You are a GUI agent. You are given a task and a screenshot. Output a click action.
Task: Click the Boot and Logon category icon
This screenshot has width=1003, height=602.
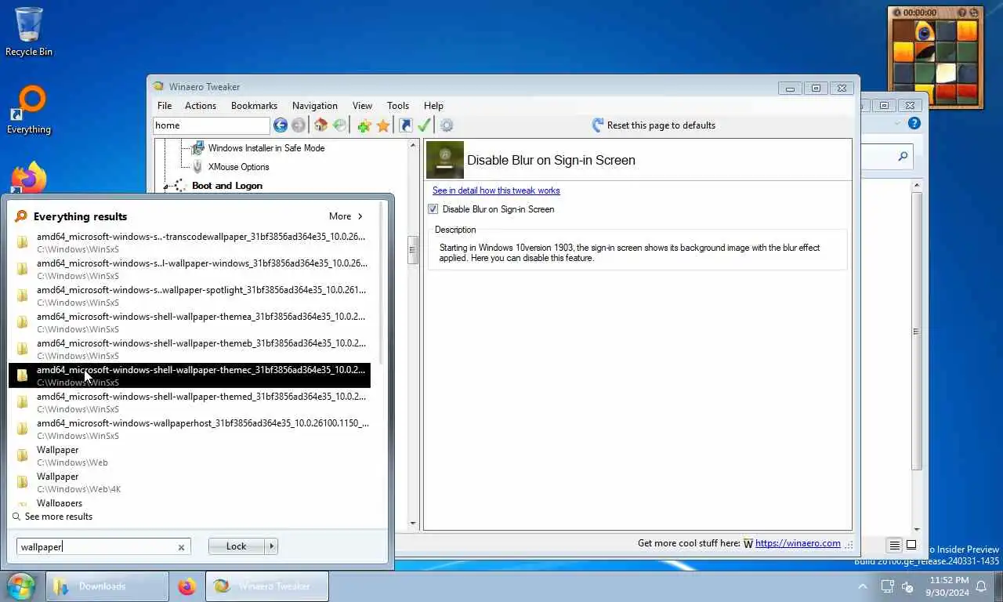(x=179, y=186)
